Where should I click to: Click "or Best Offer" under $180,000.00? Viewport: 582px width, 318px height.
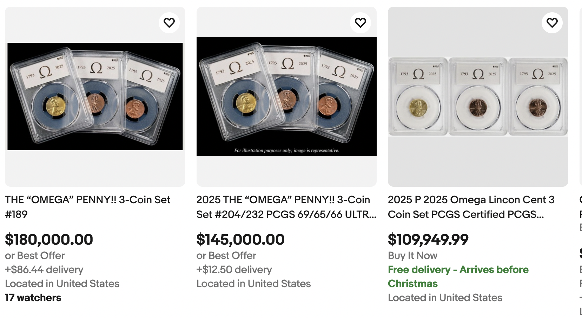point(35,256)
